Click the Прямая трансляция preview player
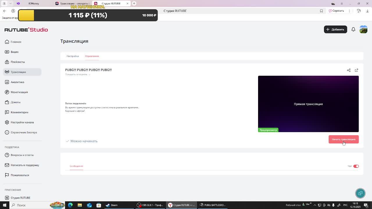372x209 pixels. pyautogui.click(x=308, y=104)
